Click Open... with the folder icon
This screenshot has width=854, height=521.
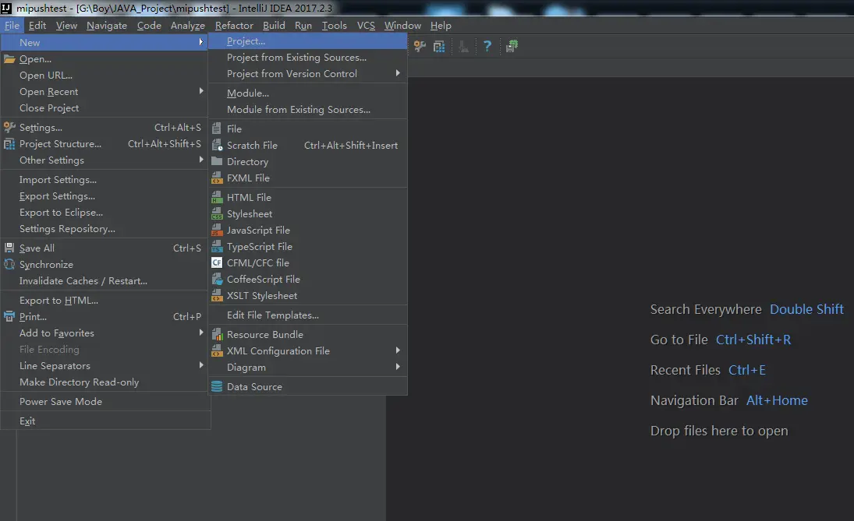point(105,58)
